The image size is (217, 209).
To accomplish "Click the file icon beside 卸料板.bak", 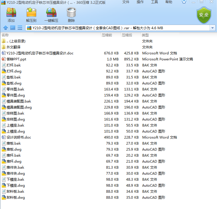I will point(4,192).
